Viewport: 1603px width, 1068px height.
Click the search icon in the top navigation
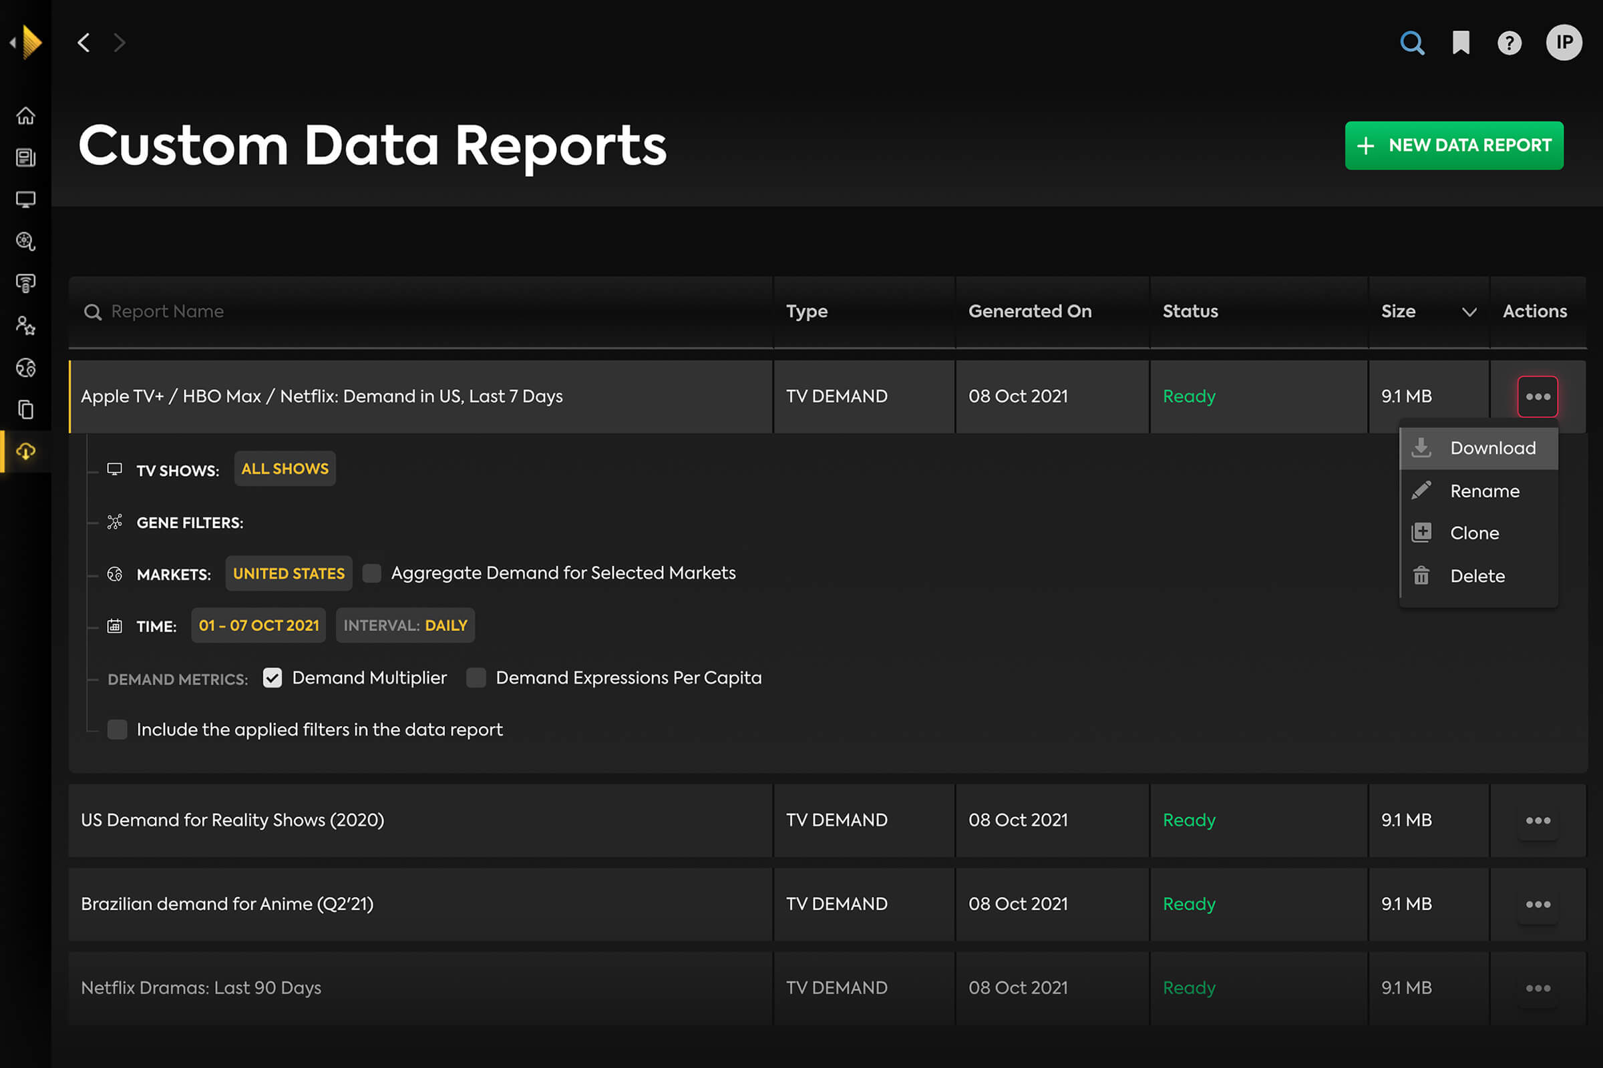[1412, 43]
